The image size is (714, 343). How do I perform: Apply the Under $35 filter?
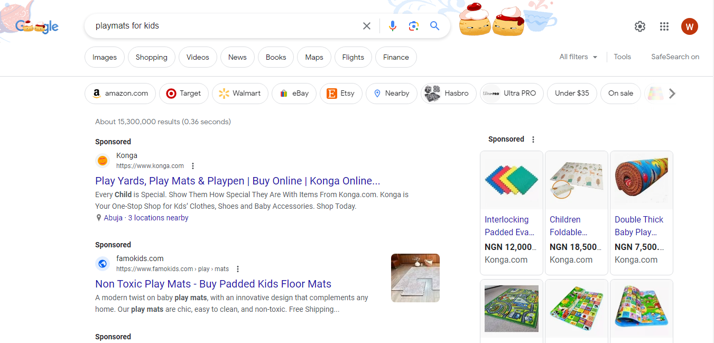click(x=572, y=94)
